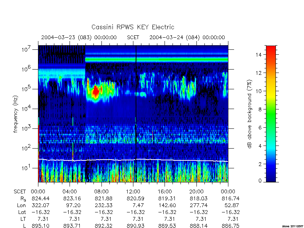
Task: Click the 08:00 time tick label
Action: 101,192
